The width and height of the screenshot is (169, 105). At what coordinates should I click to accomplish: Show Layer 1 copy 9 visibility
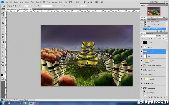pos(141,93)
